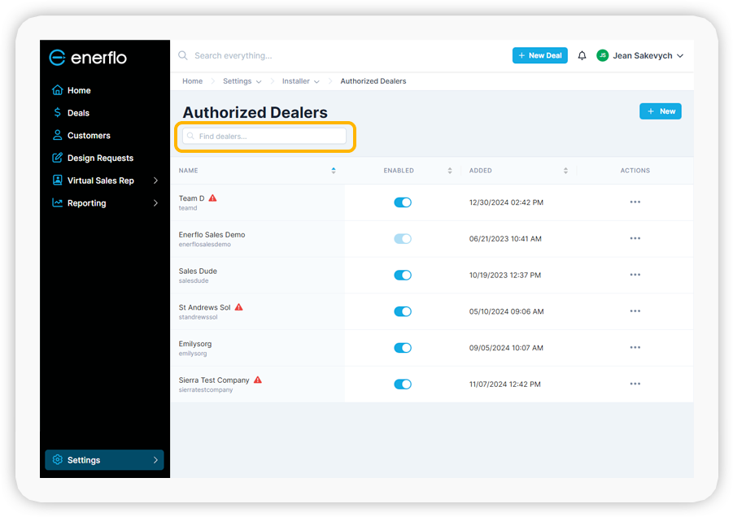This screenshot has height=517, width=733.
Task: Enable the Enerflo Sales Demo toggle
Action: click(403, 238)
